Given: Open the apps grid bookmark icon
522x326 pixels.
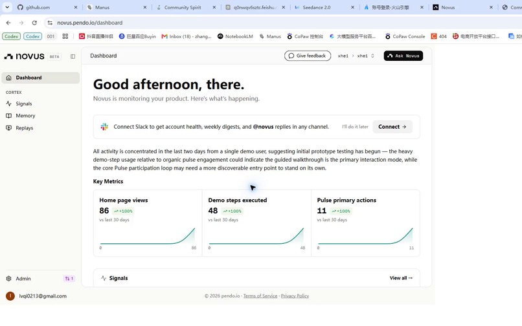Looking at the screenshot, I should coord(65,36).
